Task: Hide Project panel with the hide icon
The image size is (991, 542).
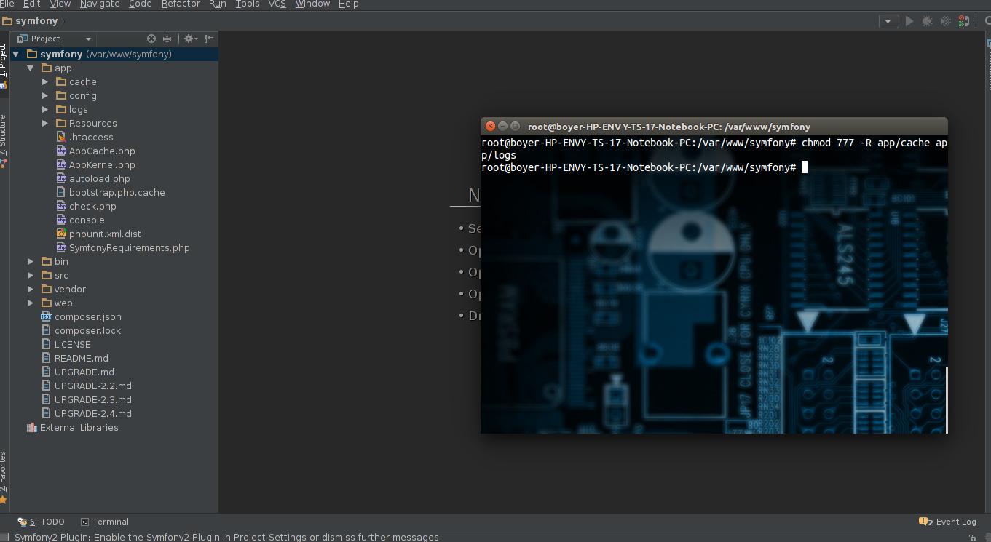Action: [x=209, y=39]
